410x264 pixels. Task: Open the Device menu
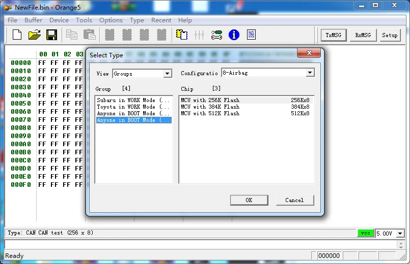pyautogui.click(x=59, y=20)
